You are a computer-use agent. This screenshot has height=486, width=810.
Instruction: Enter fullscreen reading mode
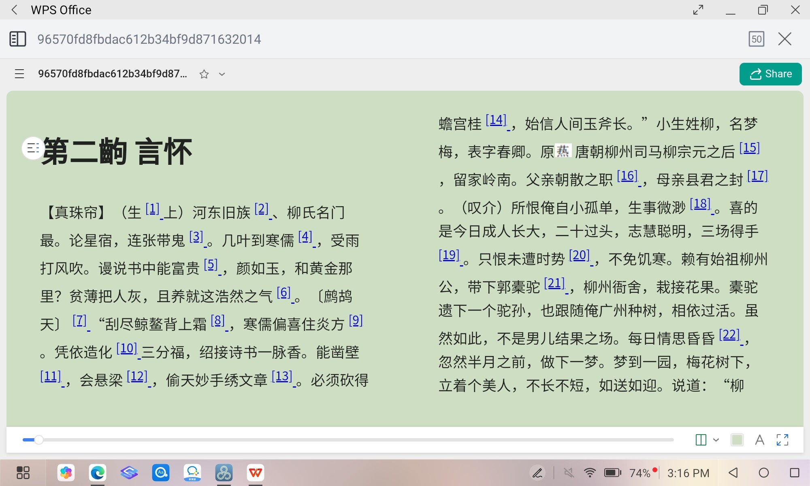(x=782, y=440)
